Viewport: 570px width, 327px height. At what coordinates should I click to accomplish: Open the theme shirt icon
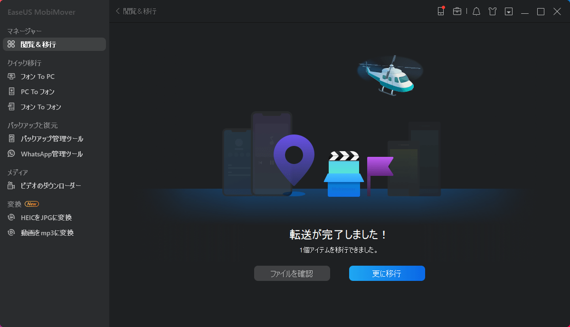pos(492,11)
